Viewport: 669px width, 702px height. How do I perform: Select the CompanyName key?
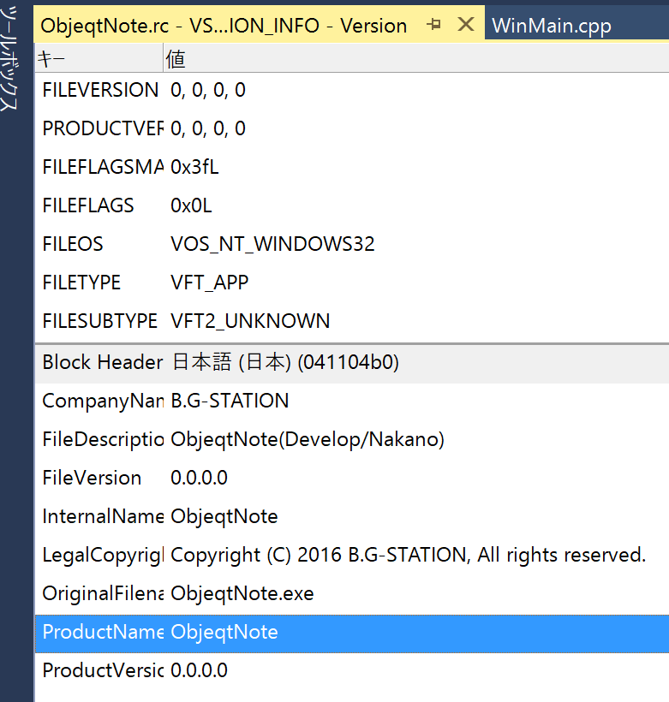click(103, 401)
